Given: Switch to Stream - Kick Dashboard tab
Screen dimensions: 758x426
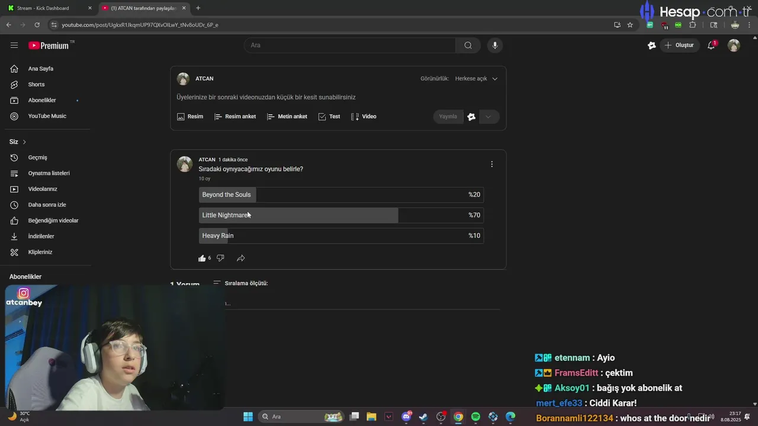Looking at the screenshot, I should (44, 8).
